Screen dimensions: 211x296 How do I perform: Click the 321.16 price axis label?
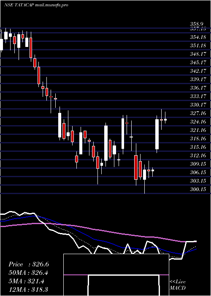pos(198,130)
